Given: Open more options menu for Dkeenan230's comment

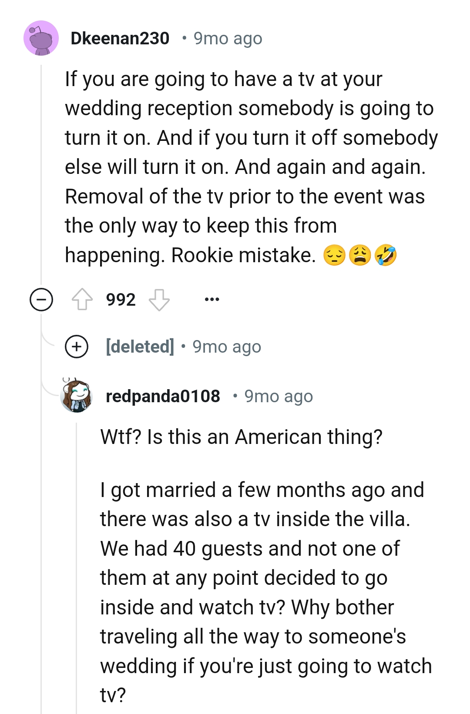Looking at the screenshot, I should coord(212,300).
